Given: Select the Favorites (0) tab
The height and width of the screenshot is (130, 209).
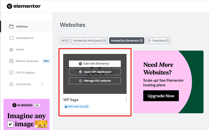Looking at the screenshot, I should (x=158, y=41).
